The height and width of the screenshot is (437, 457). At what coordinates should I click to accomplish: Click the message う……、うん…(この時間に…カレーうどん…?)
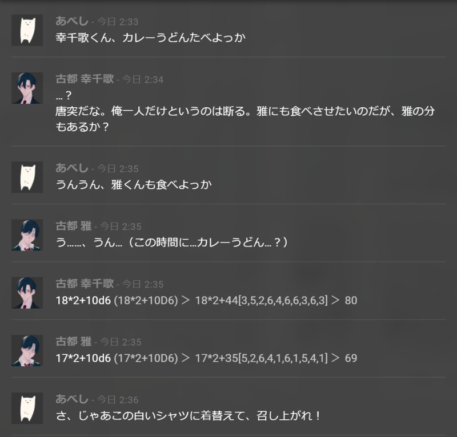[172, 242]
